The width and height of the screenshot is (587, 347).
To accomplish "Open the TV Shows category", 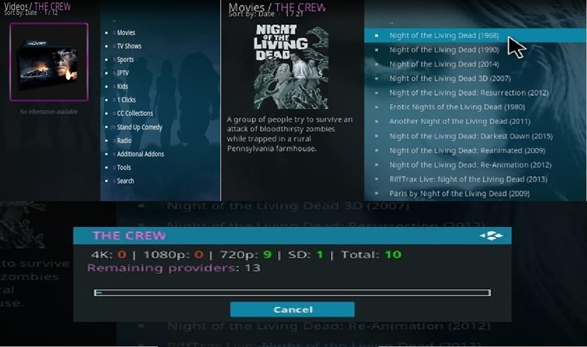I will tap(129, 46).
